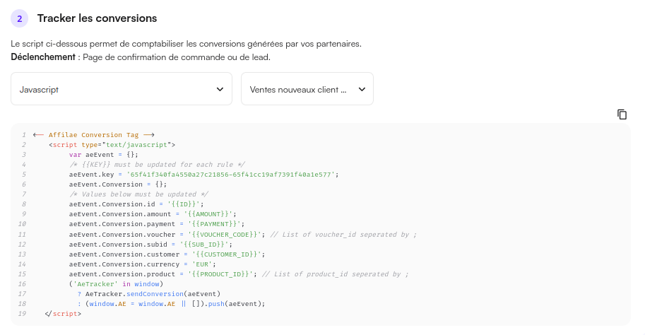Expand the Ventes nouveaux client dropdown
The width and height of the screenshot is (645, 335).
click(307, 89)
